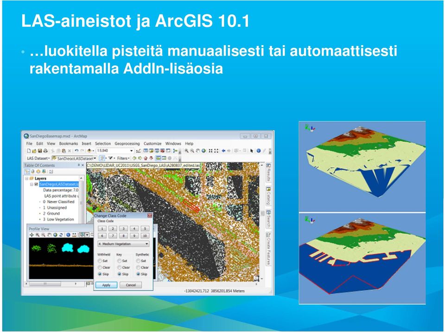This screenshot has width=445, height=332.
Task: Select the Zoom In tool in Tools toolbar
Action: click(186, 151)
